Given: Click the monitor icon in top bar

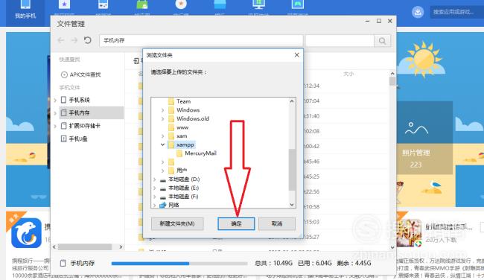Looking at the screenshot, I should pos(258,4).
